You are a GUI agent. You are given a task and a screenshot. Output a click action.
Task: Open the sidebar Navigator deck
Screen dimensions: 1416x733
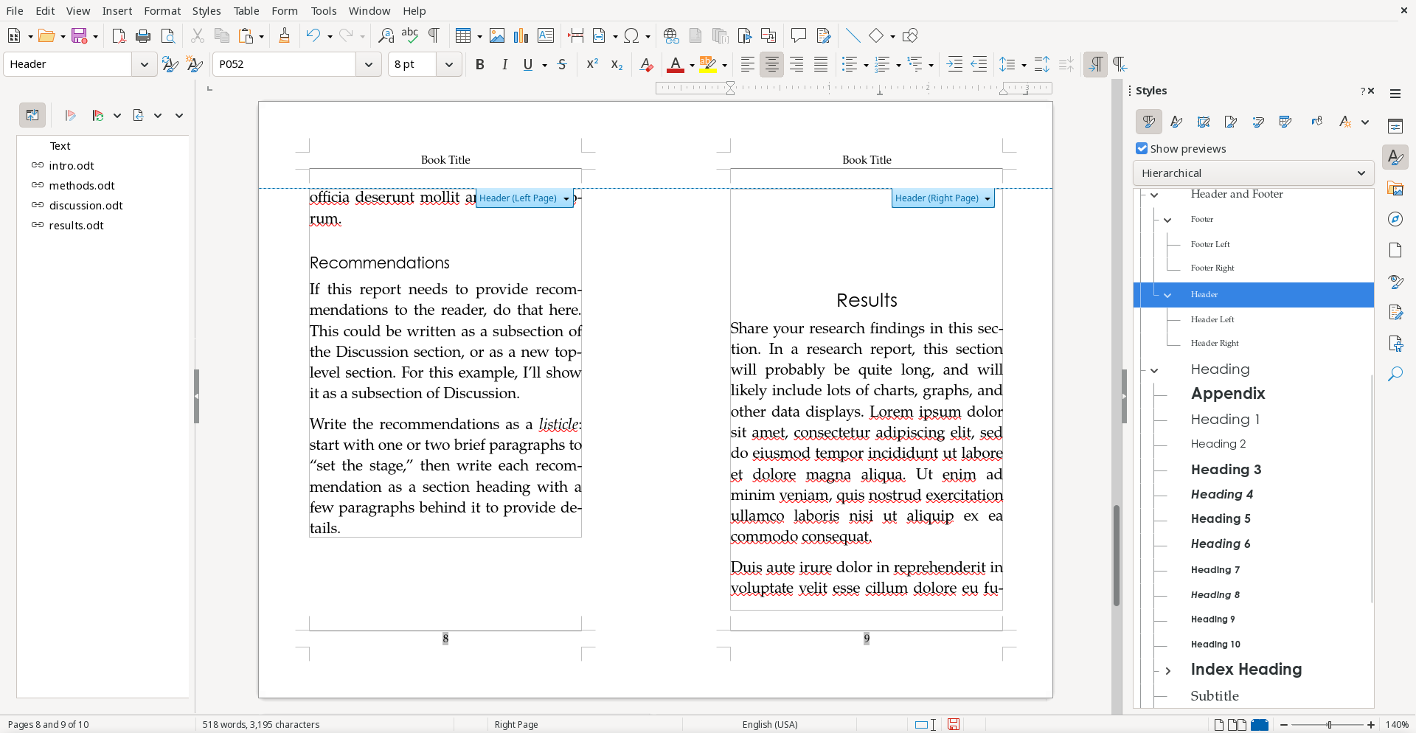(x=1395, y=219)
